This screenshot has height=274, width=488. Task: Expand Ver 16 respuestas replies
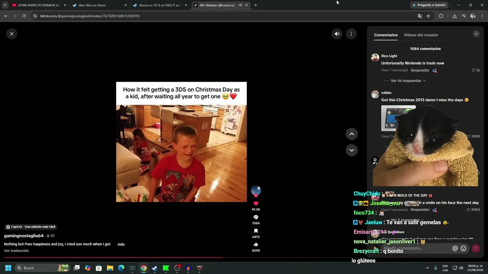408,81
